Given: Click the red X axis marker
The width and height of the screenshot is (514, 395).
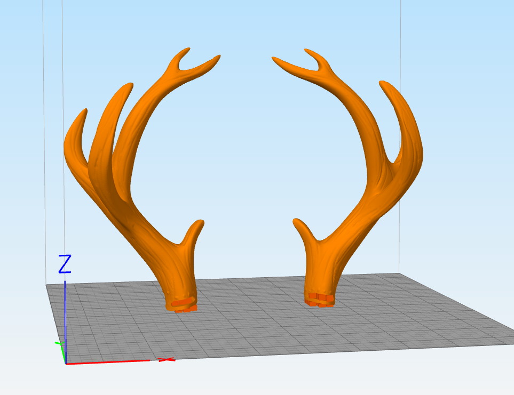Looking at the screenshot, I should (x=167, y=360).
